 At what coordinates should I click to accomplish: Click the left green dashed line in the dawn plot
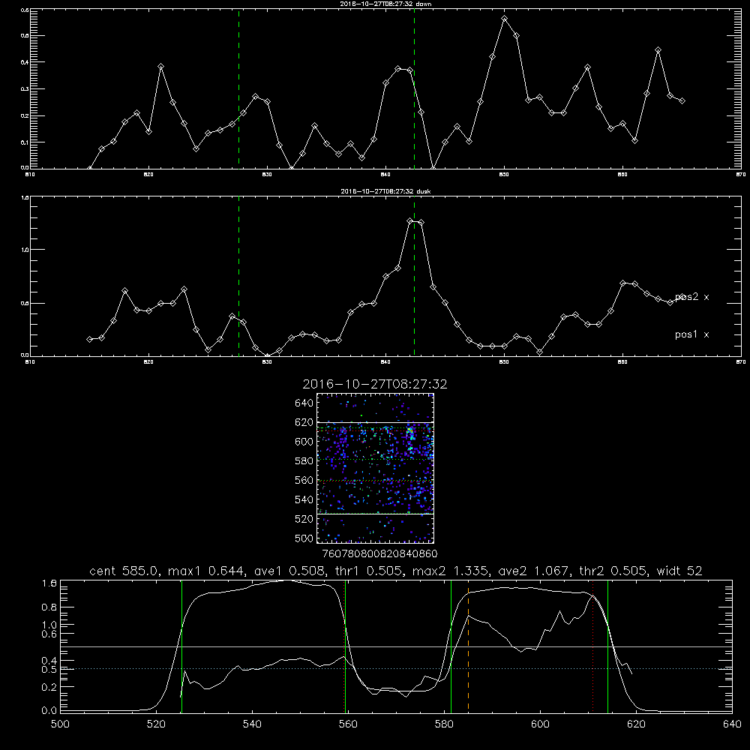238,89
